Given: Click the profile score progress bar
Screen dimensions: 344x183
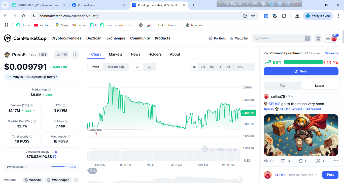Looking at the screenshot, I should (x=59, y=167).
